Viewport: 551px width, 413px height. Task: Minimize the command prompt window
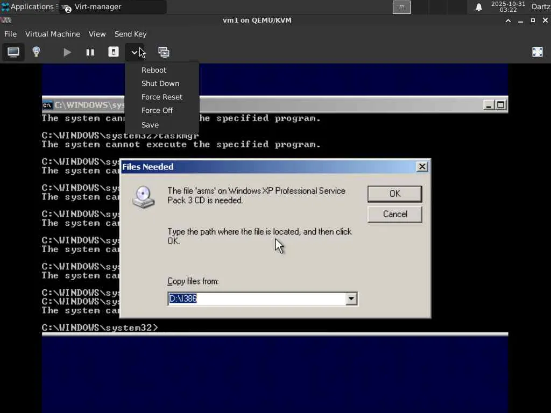pyautogui.click(x=489, y=105)
